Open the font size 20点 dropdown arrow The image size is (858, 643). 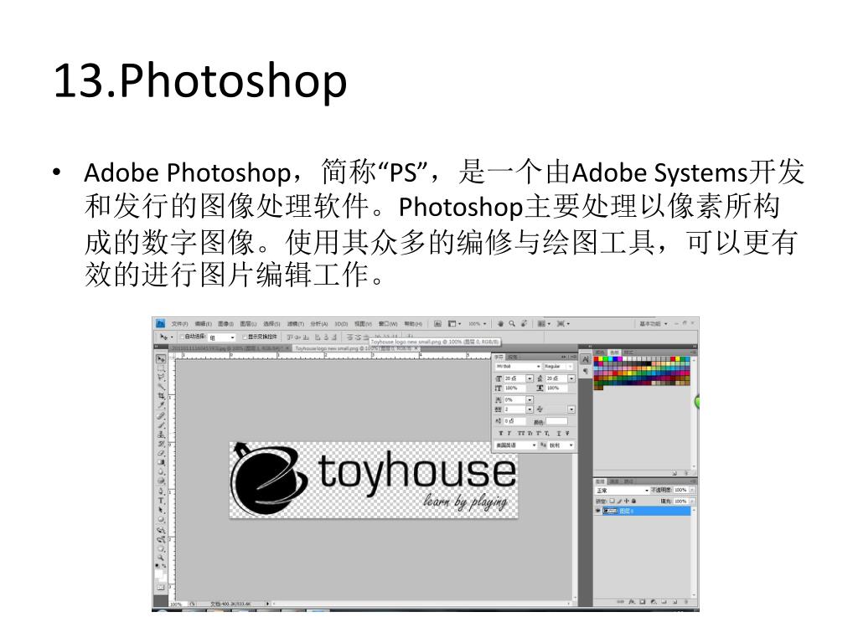click(530, 378)
